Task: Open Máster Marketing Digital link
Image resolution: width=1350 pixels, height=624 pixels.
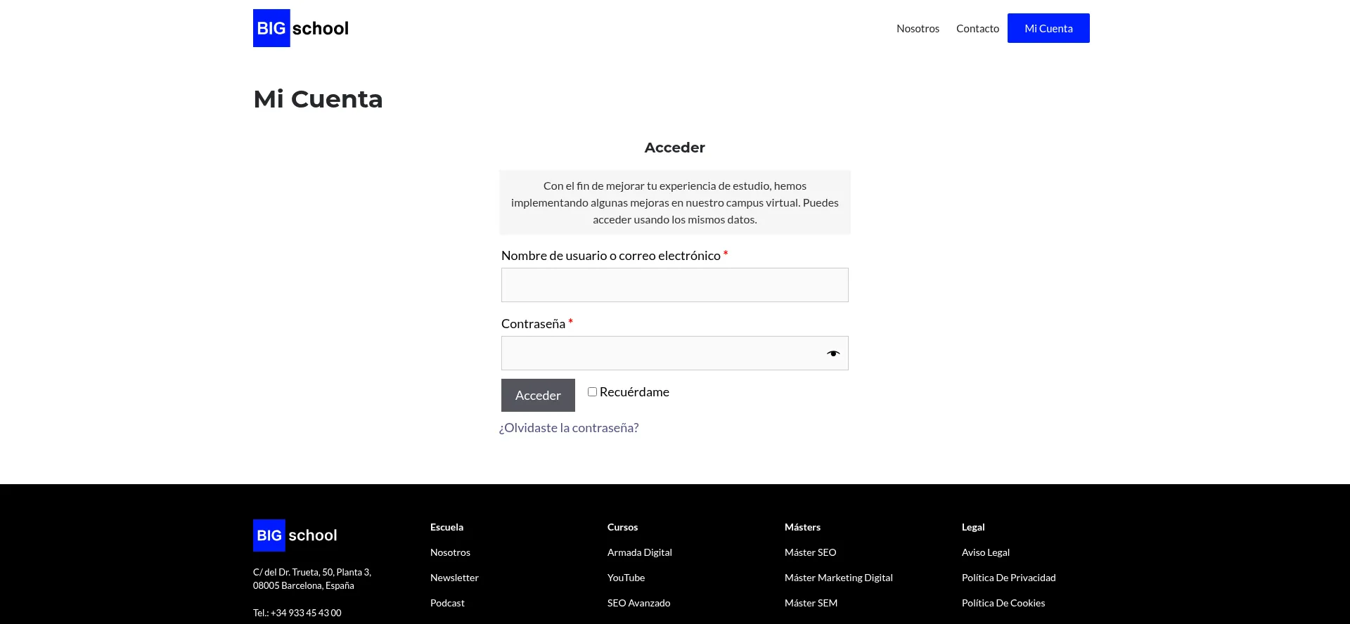Action: click(x=838, y=578)
